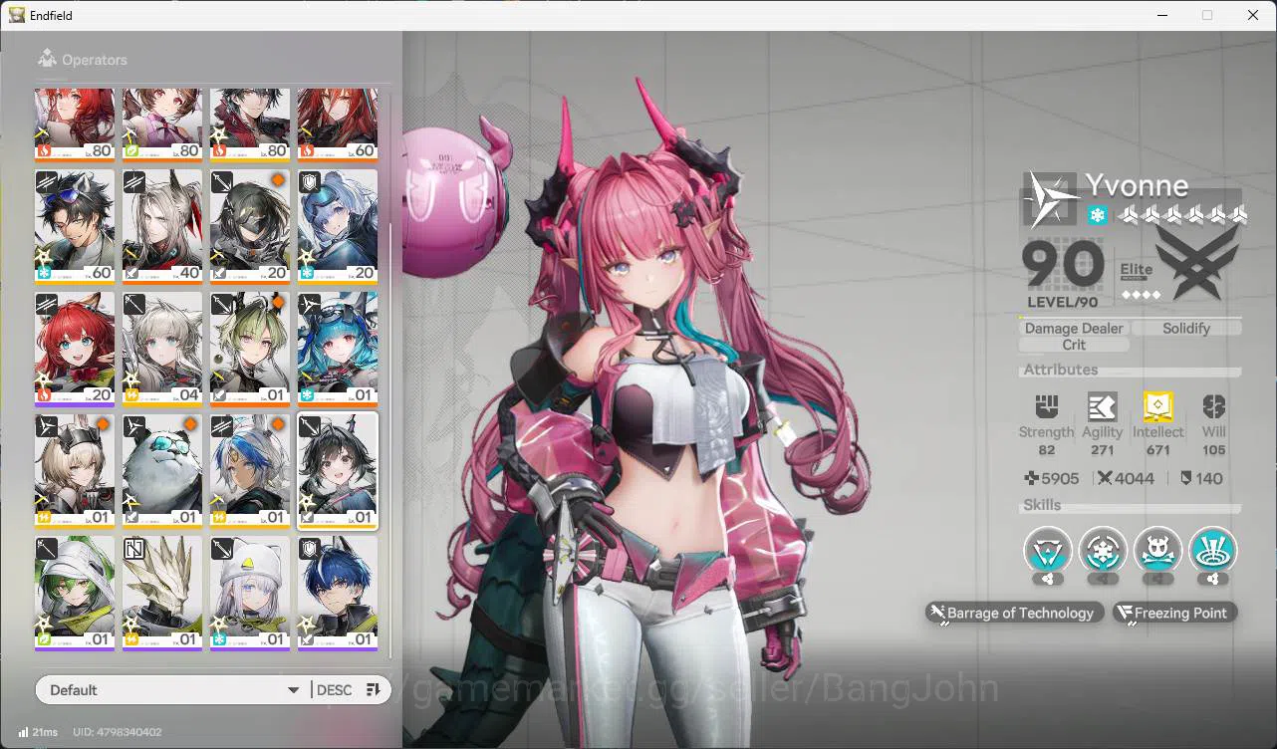The height and width of the screenshot is (749, 1277).
Task: Click the Yvonne name heading
Action: point(1137,185)
